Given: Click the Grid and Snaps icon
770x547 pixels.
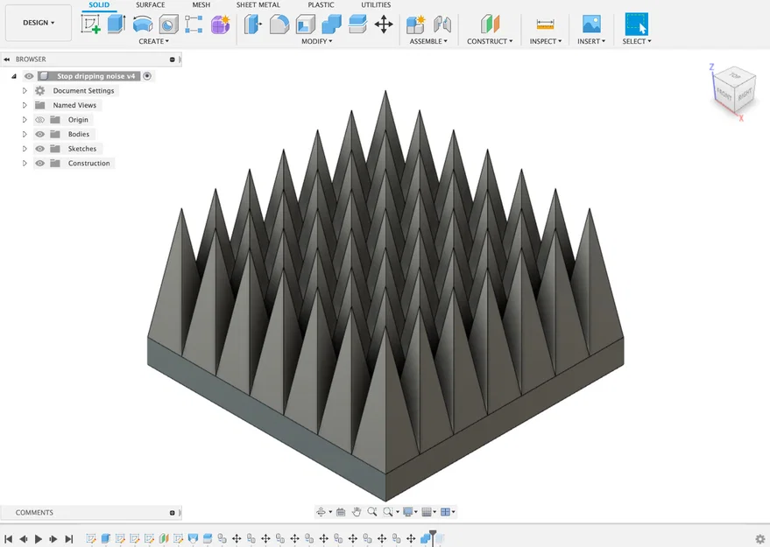Looking at the screenshot, I should coord(427,512).
